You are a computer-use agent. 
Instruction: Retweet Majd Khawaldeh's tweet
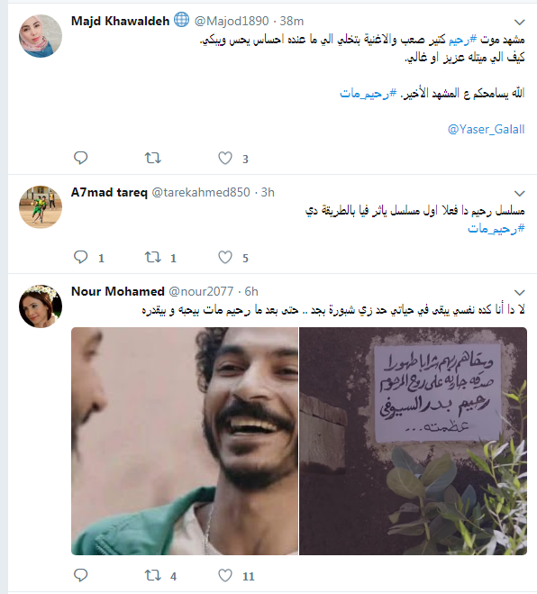click(153, 158)
